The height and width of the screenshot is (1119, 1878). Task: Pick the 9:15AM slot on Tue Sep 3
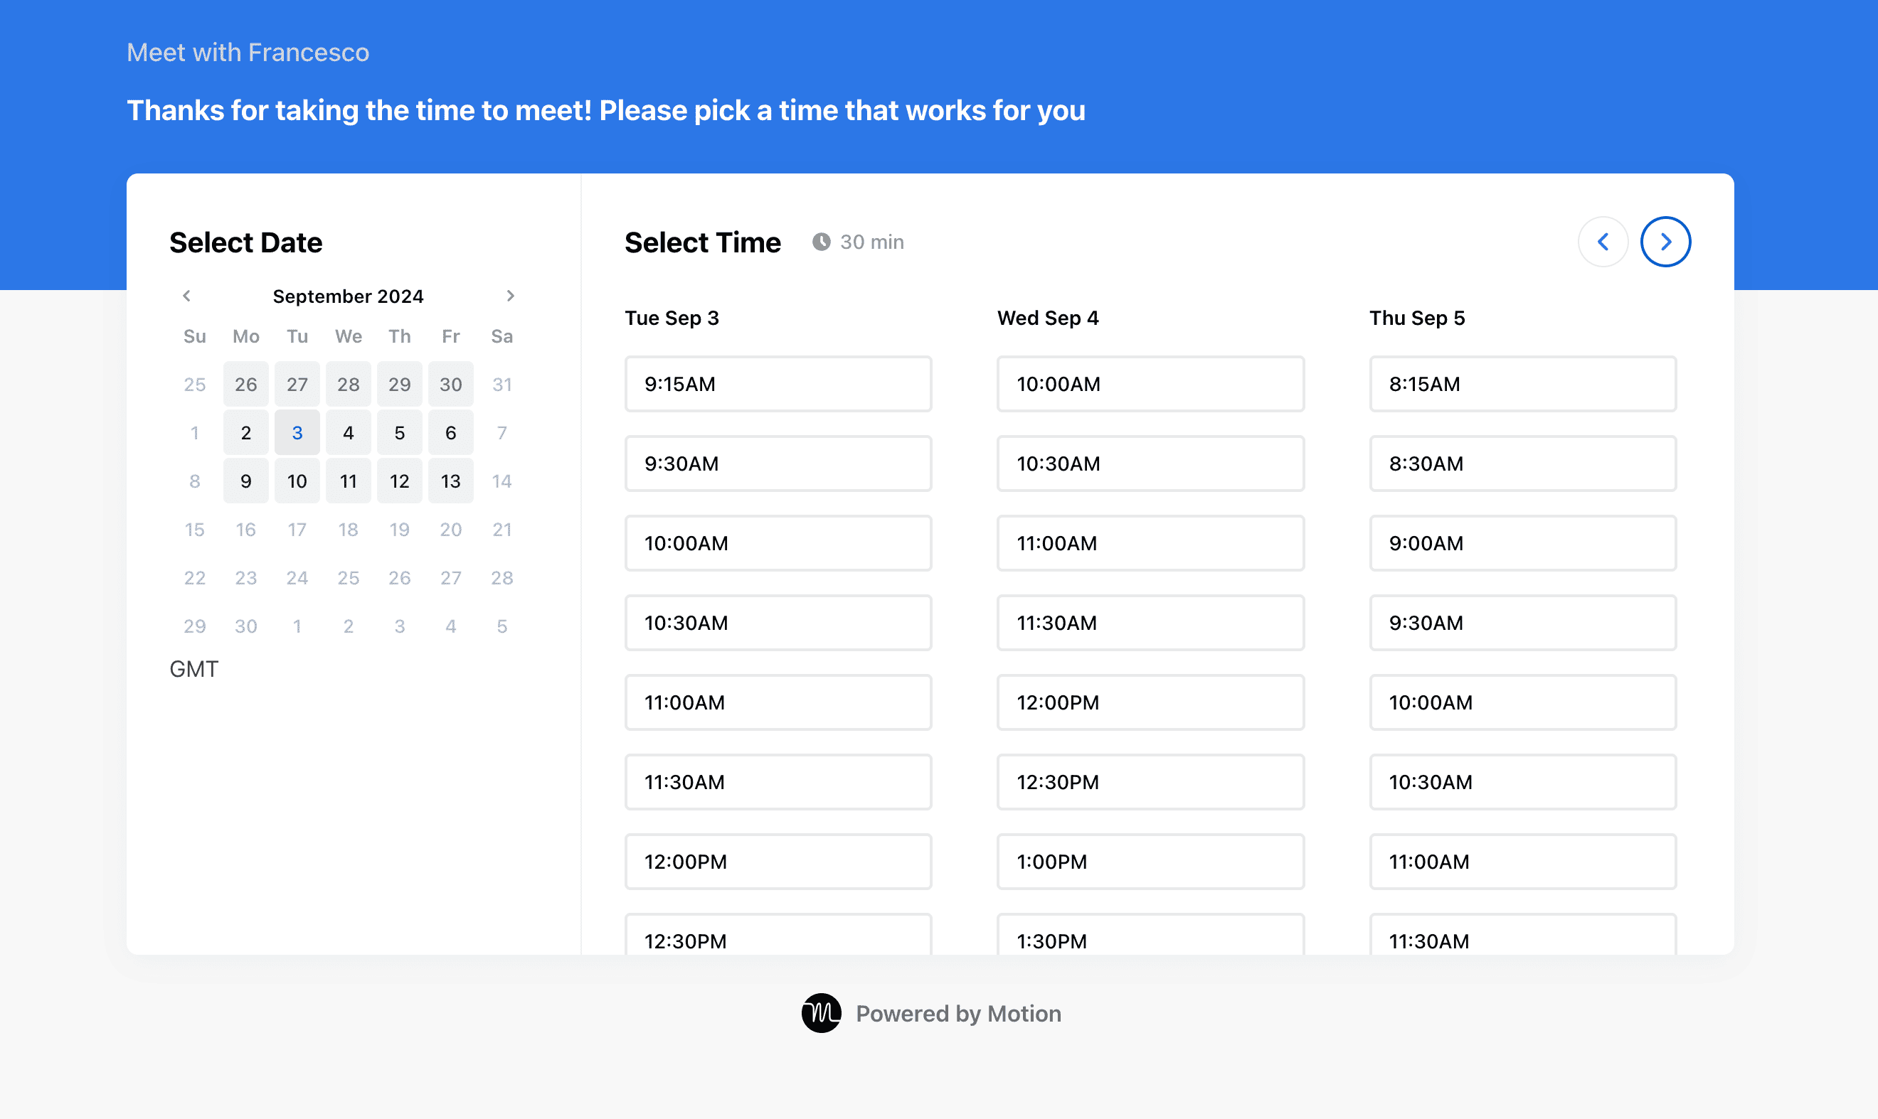(778, 384)
